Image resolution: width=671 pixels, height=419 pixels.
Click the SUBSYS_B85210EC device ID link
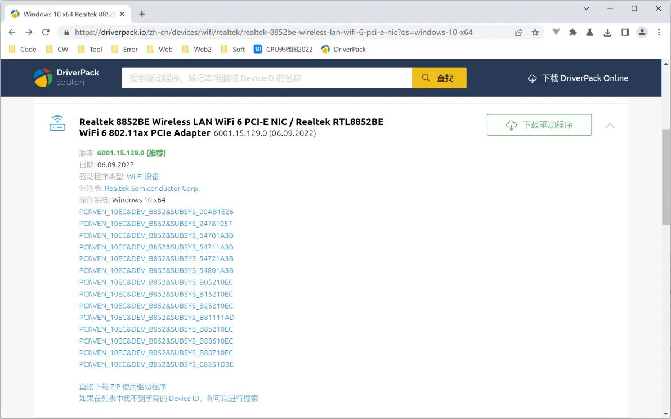(x=156, y=329)
